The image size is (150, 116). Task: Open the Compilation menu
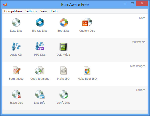pos(13,11)
